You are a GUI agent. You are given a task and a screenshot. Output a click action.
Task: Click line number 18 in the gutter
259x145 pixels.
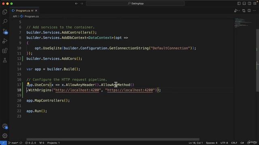pyautogui.click(x=19, y=90)
